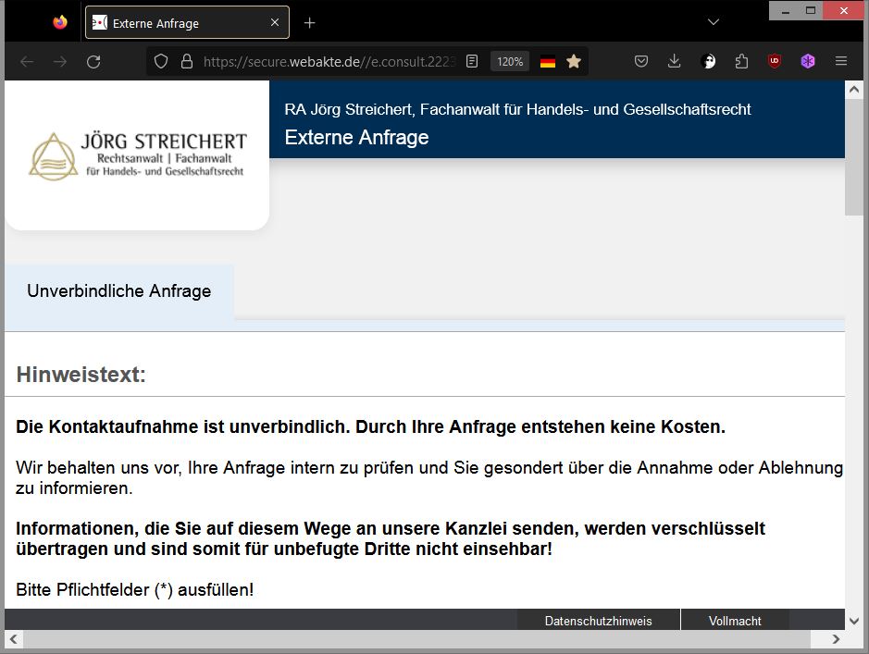The height and width of the screenshot is (654, 869).
Task: Open the Firefox hamburger application menu
Action: click(x=841, y=61)
